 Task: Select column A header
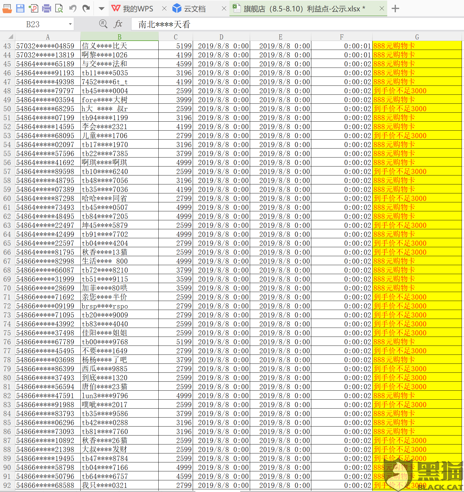tap(48, 37)
